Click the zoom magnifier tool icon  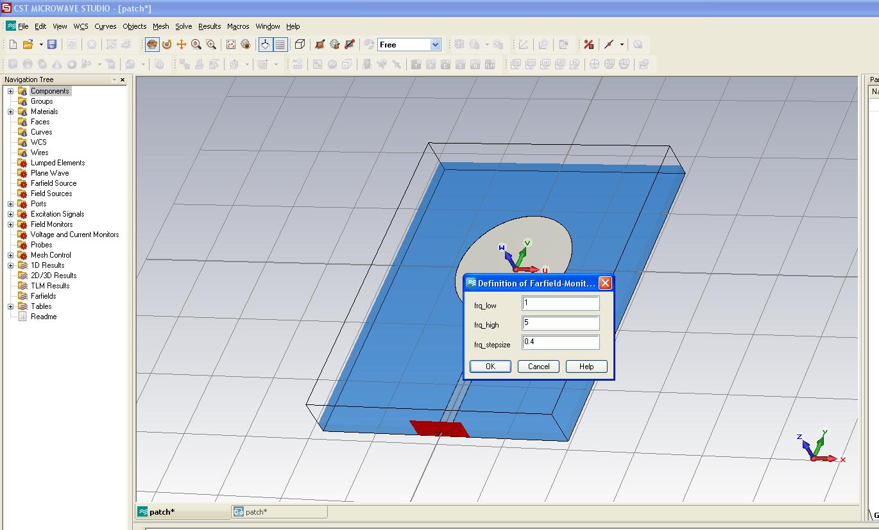point(196,44)
